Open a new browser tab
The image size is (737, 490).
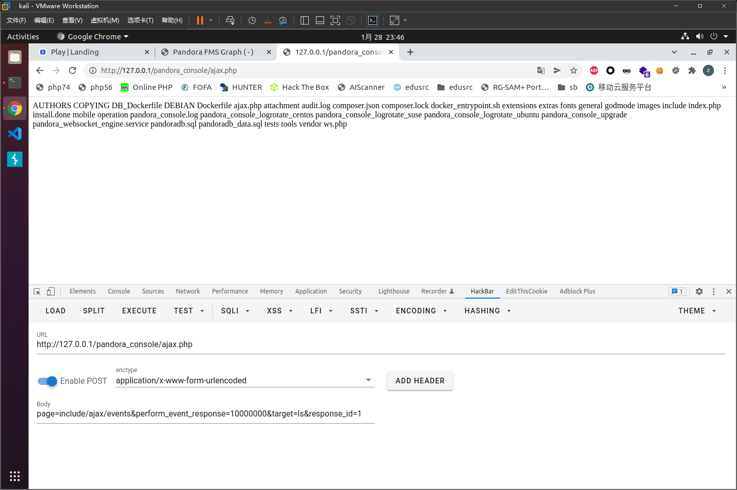410,52
